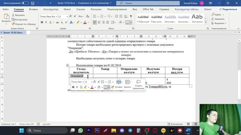Open Заменить replace button
The width and height of the screenshot is (241, 135).
pyautogui.click(x=218, y=19)
